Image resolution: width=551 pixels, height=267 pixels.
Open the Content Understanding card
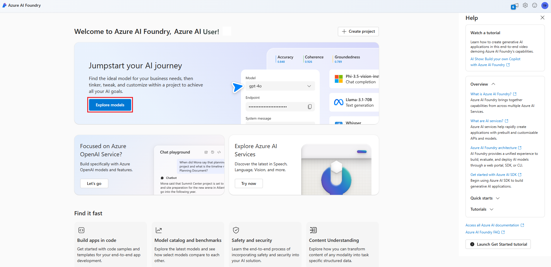click(x=343, y=244)
